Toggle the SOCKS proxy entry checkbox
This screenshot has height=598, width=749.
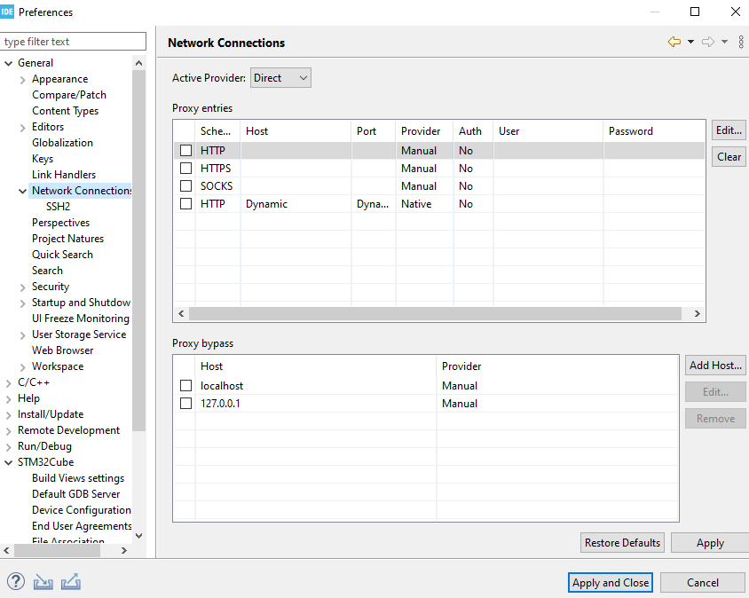click(x=185, y=186)
